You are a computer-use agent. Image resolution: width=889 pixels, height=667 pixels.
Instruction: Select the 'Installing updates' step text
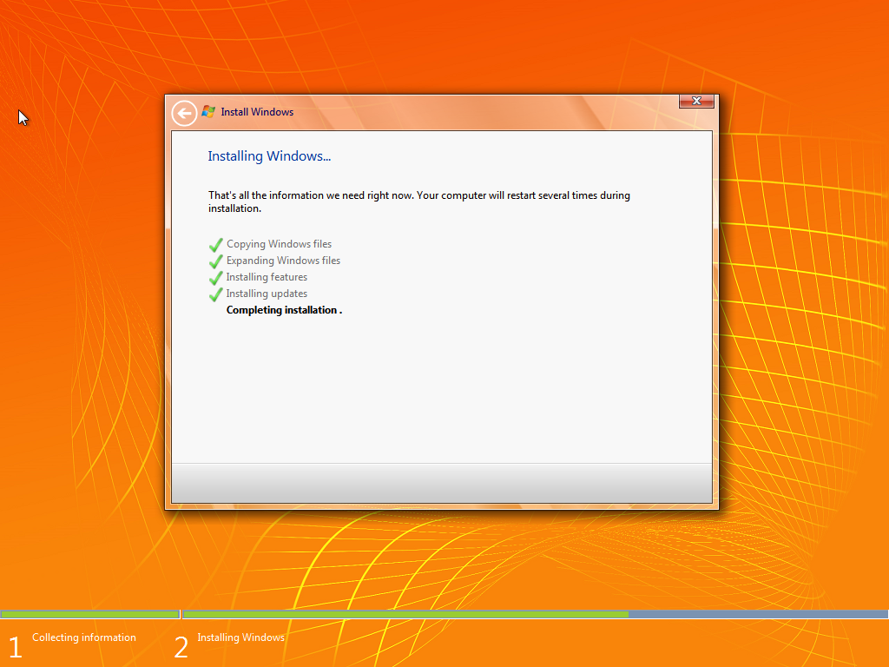267,294
